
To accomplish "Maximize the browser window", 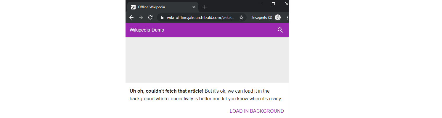I will click(273, 4).
